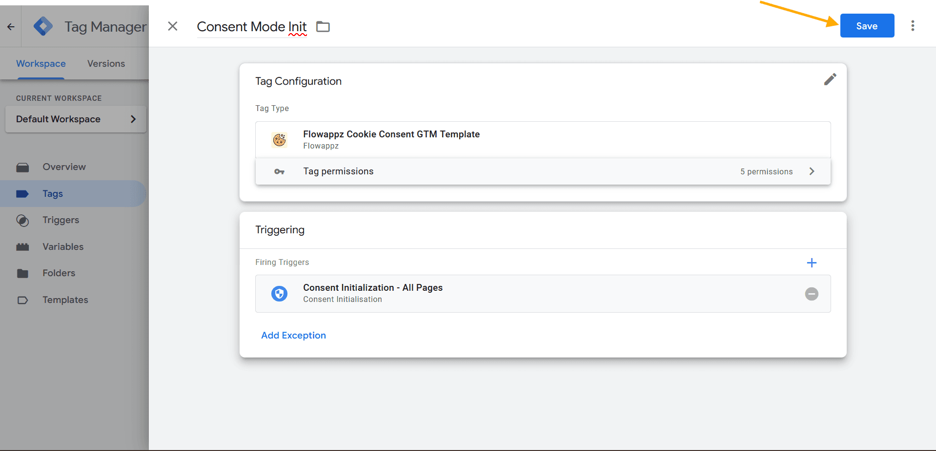
Task: Switch to the Workspace tab
Action: [x=41, y=64]
